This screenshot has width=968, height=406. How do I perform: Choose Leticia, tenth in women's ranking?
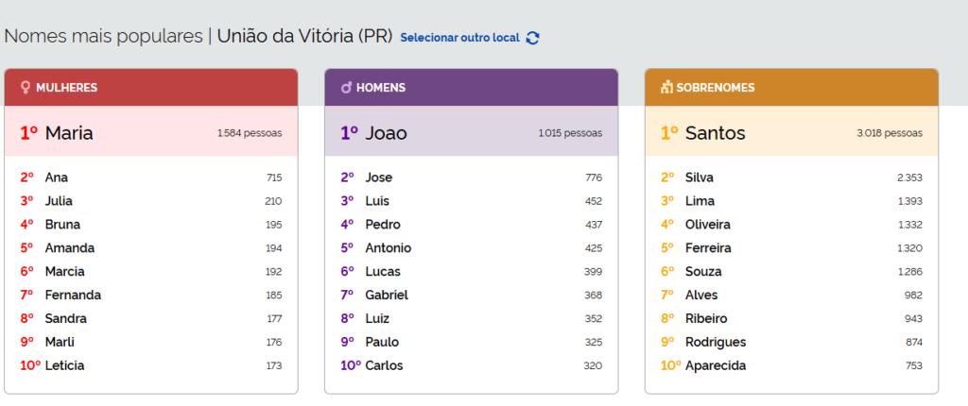[x=64, y=365]
